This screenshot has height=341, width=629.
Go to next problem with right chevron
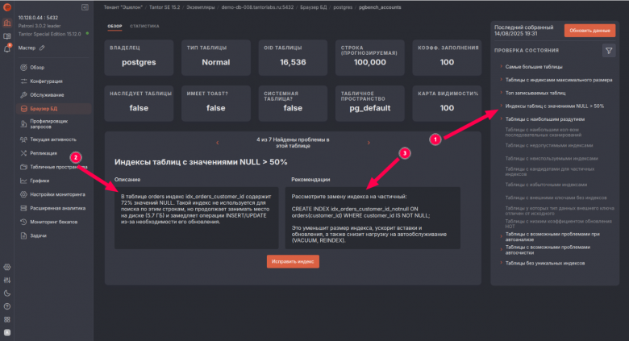tap(369, 143)
